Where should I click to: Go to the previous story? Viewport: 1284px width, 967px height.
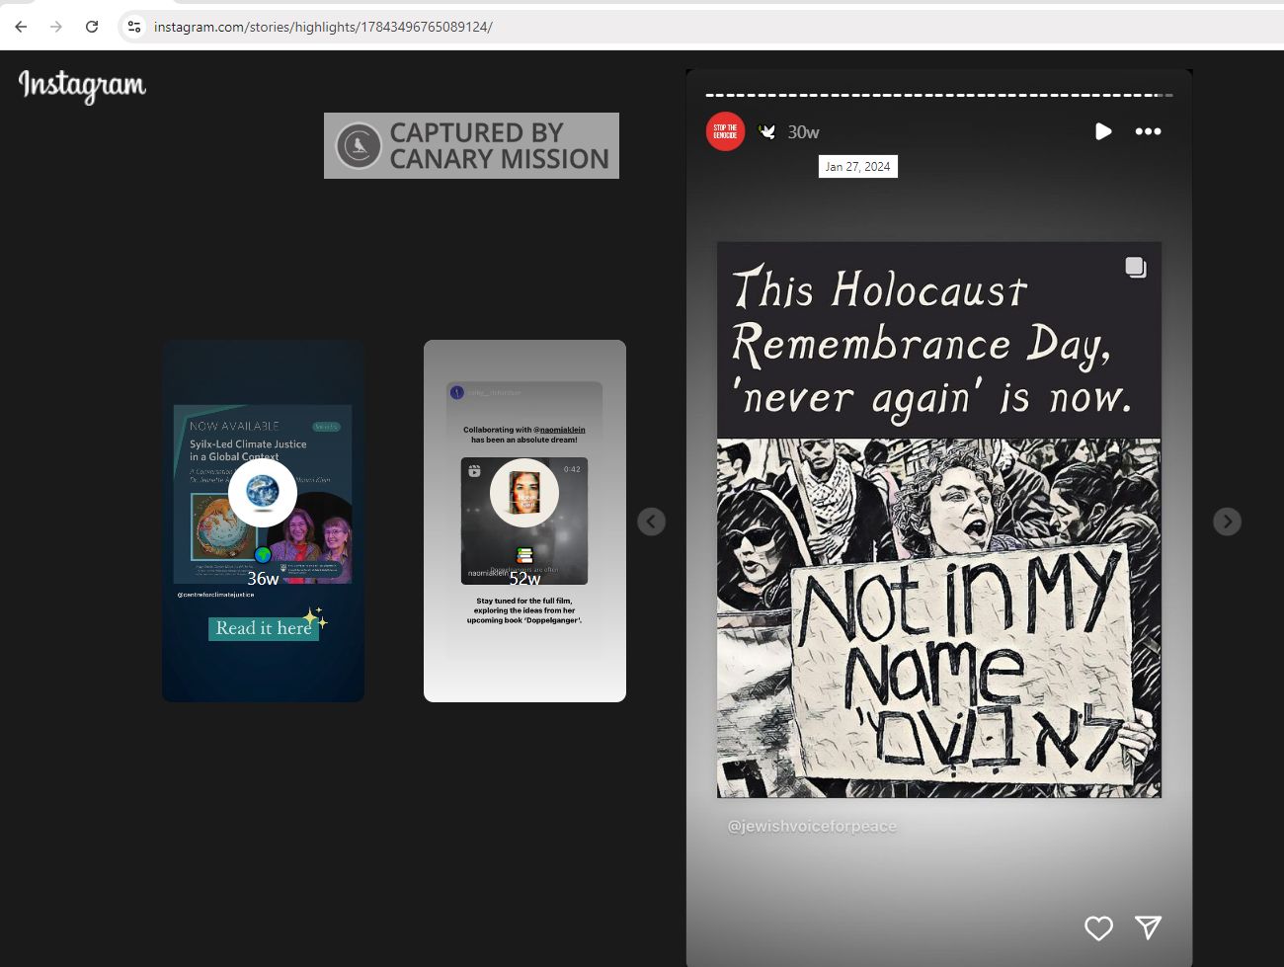[x=651, y=522]
